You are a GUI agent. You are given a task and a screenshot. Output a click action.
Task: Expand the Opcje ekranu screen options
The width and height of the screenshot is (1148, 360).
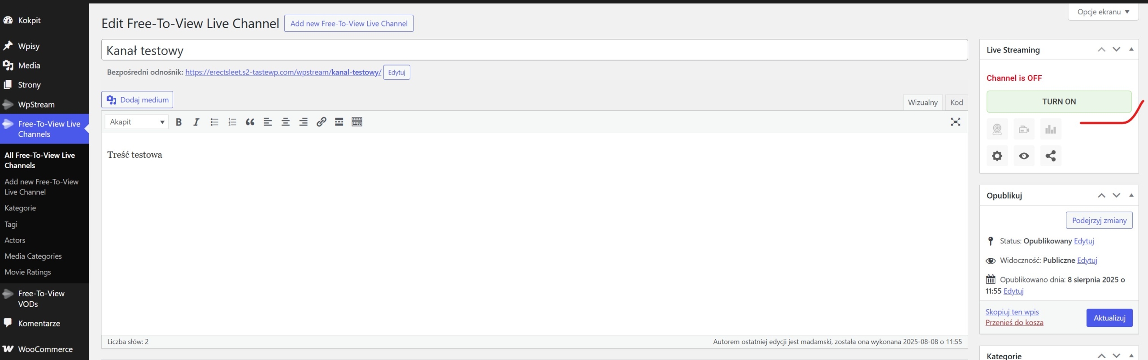(x=1103, y=12)
